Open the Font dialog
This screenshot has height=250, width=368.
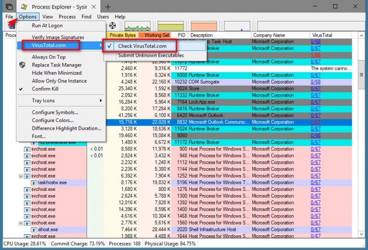61,136
